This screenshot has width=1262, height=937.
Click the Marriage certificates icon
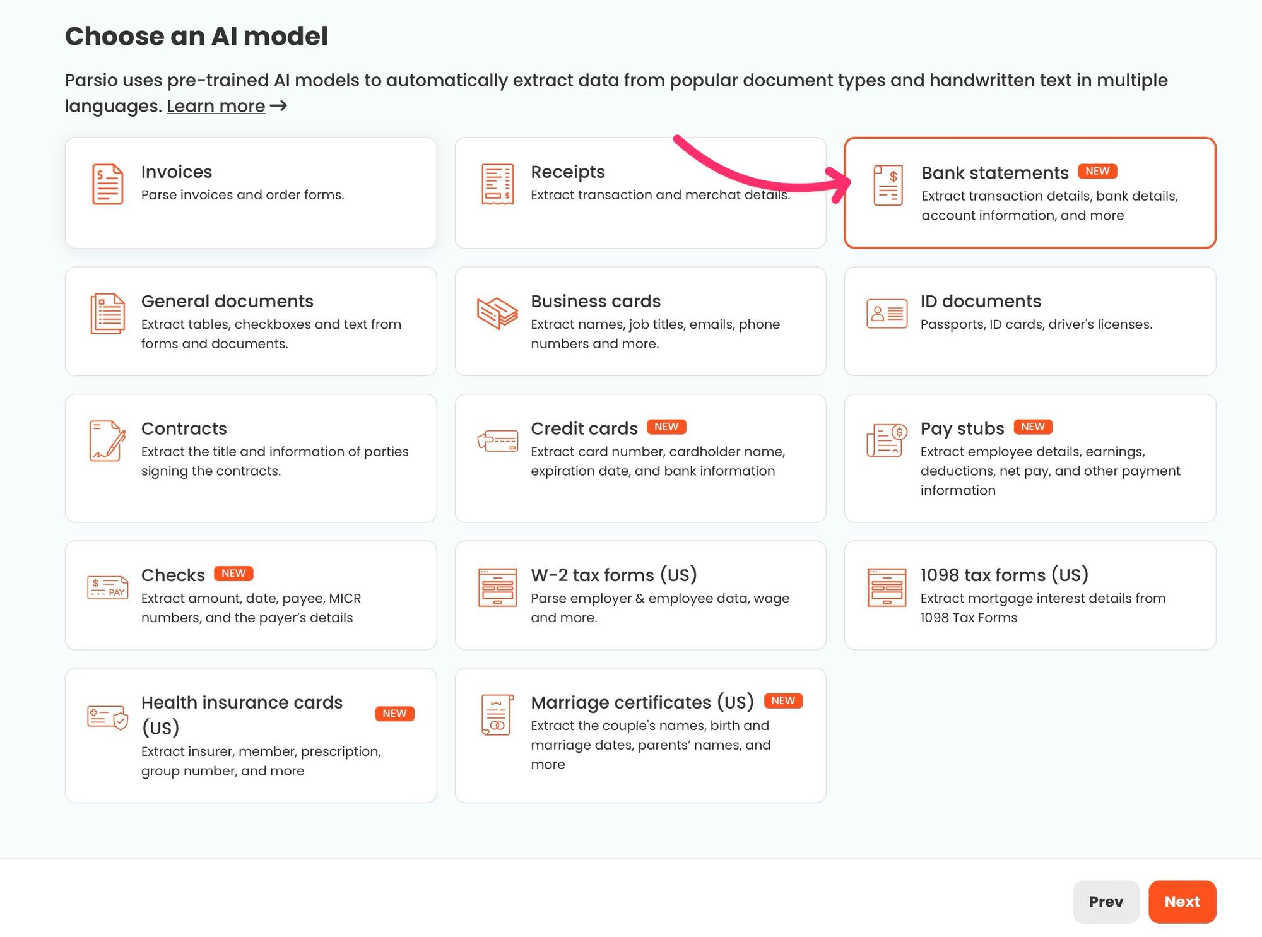tap(497, 715)
